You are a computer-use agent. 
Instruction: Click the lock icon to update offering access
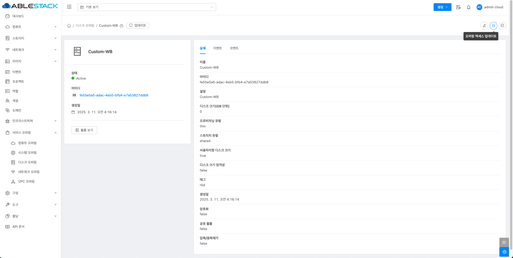493,26
